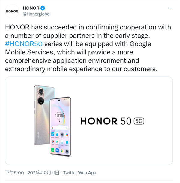Click the tweet timestamp 下午9:00

pyautogui.click(x=14, y=173)
